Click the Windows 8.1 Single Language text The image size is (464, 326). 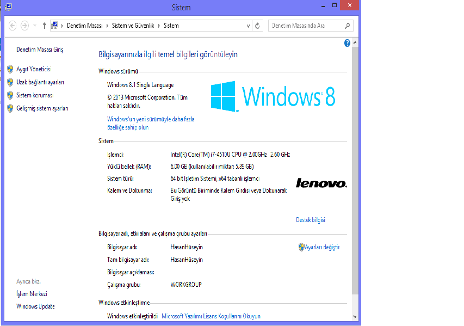click(140, 85)
